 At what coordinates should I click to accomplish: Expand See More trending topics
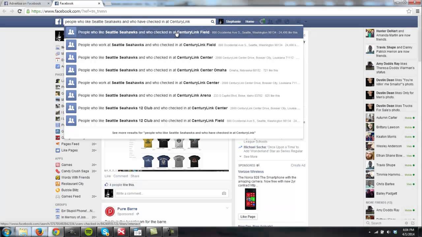tap(251, 157)
